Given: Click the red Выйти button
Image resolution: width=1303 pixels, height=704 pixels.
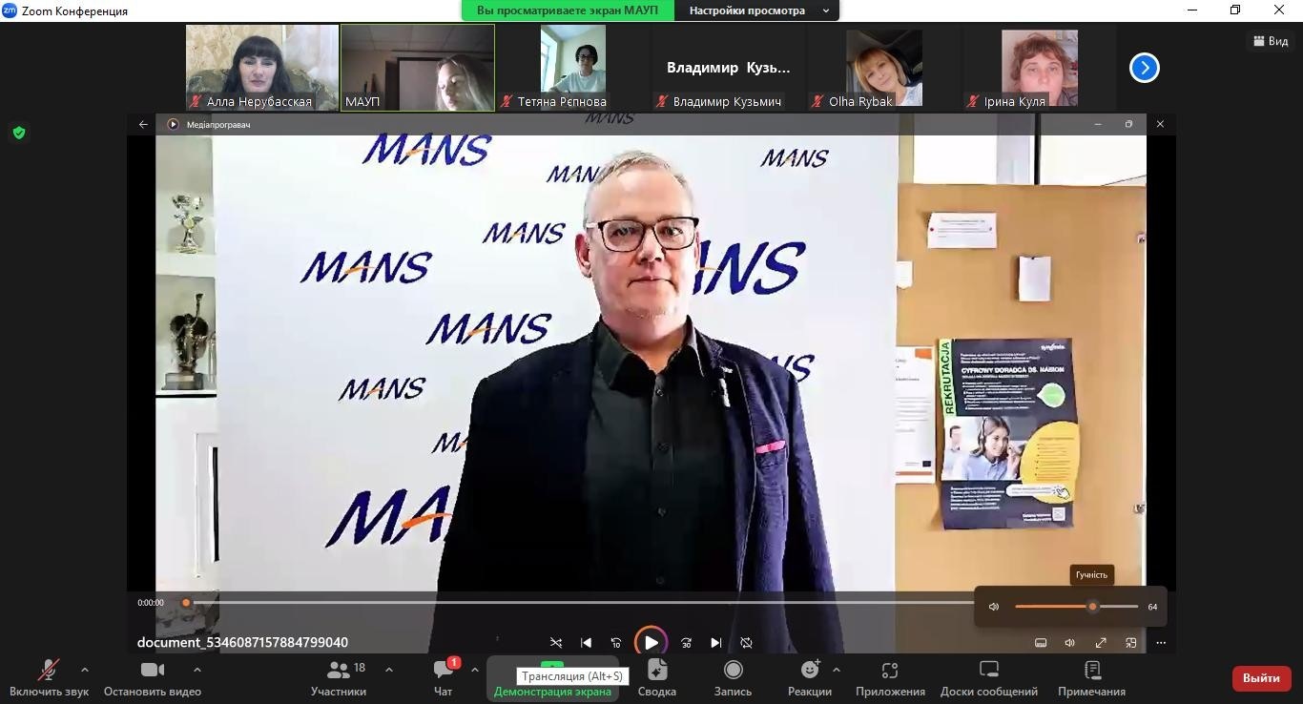Looking at the screenshot, I should click(1260, 678).
